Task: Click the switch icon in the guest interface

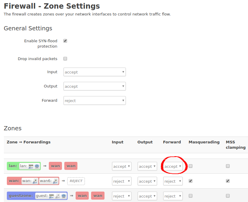Action: [52, 195]
